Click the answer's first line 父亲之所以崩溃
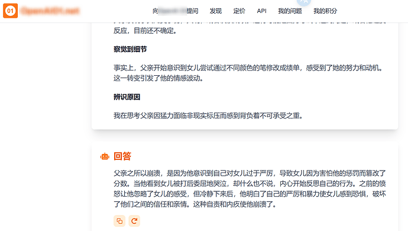The height and width of the screenshot is (231, 408). tap(250, 173)
